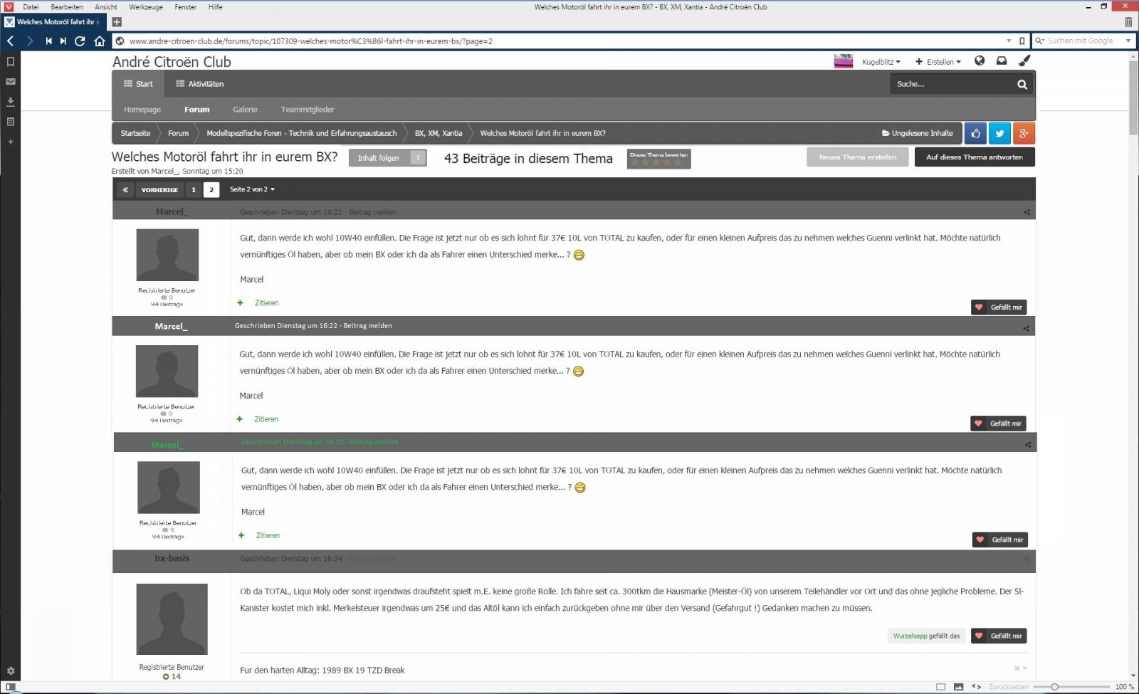Toggle image loading in the status bar
This screenshot has width=1139, height=694.
[958, 687]
